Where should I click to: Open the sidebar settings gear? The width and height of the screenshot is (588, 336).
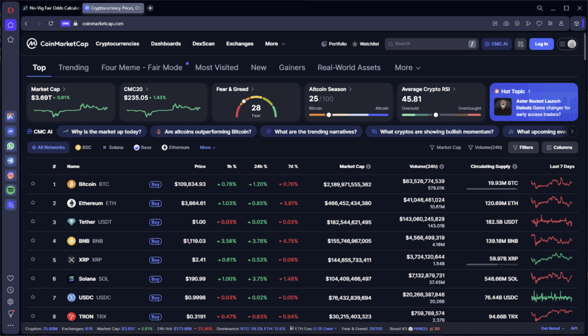pos(10,302)
